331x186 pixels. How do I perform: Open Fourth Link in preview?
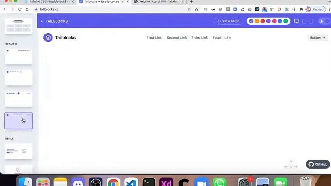[x=222, y=38]
